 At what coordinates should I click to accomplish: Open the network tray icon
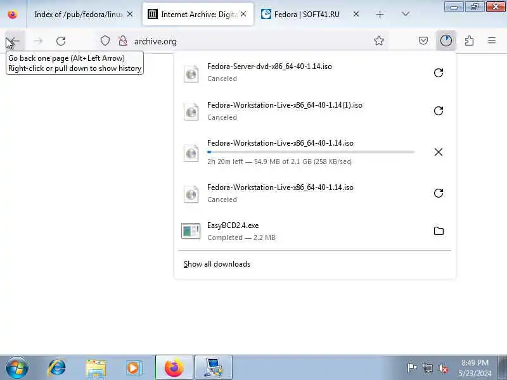[x=427, y=368]
